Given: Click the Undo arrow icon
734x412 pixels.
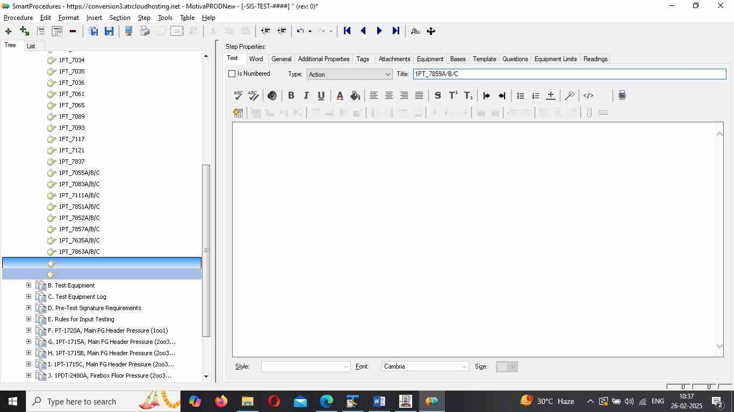Looking at the screenshot, I should click(300, 31).
